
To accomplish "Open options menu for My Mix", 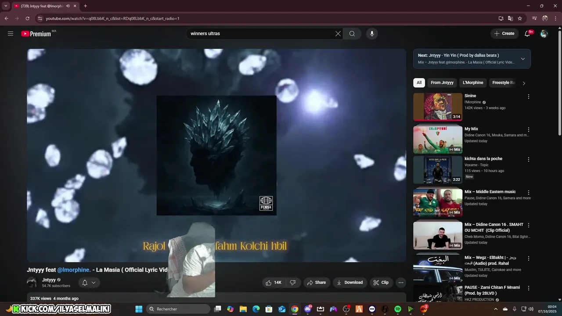I will 529,130.
